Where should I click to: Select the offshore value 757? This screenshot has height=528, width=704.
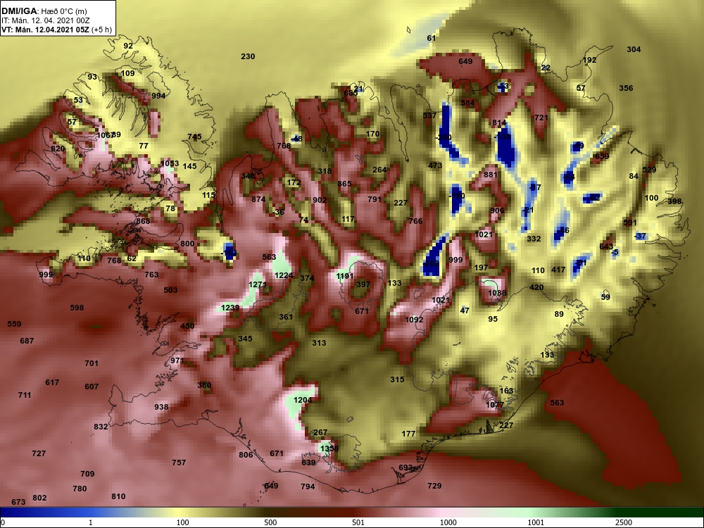point(179,463)
